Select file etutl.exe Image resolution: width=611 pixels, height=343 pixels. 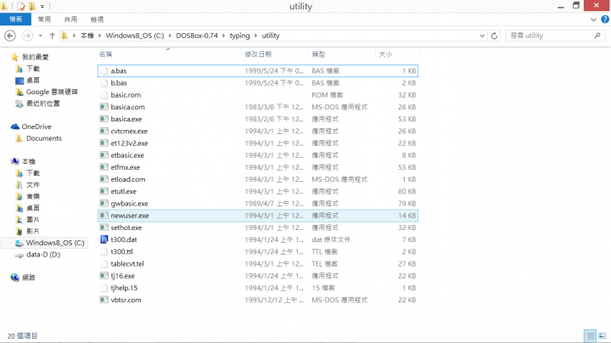point(258,191)
